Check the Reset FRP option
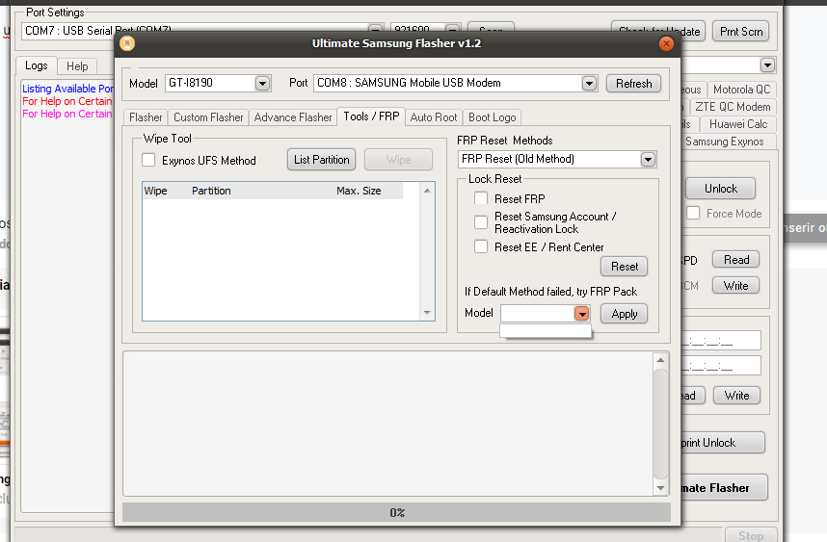The image size is (827, 542). [481, 198]
